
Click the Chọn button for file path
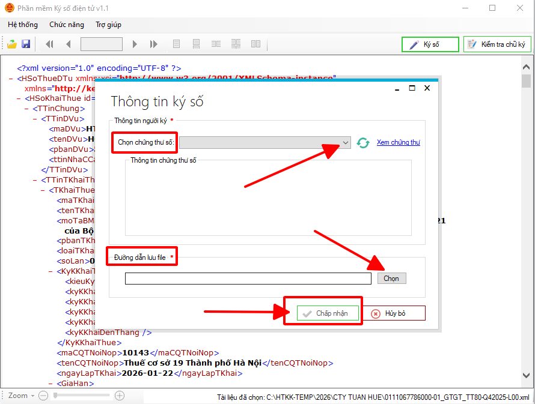point(391,279)
